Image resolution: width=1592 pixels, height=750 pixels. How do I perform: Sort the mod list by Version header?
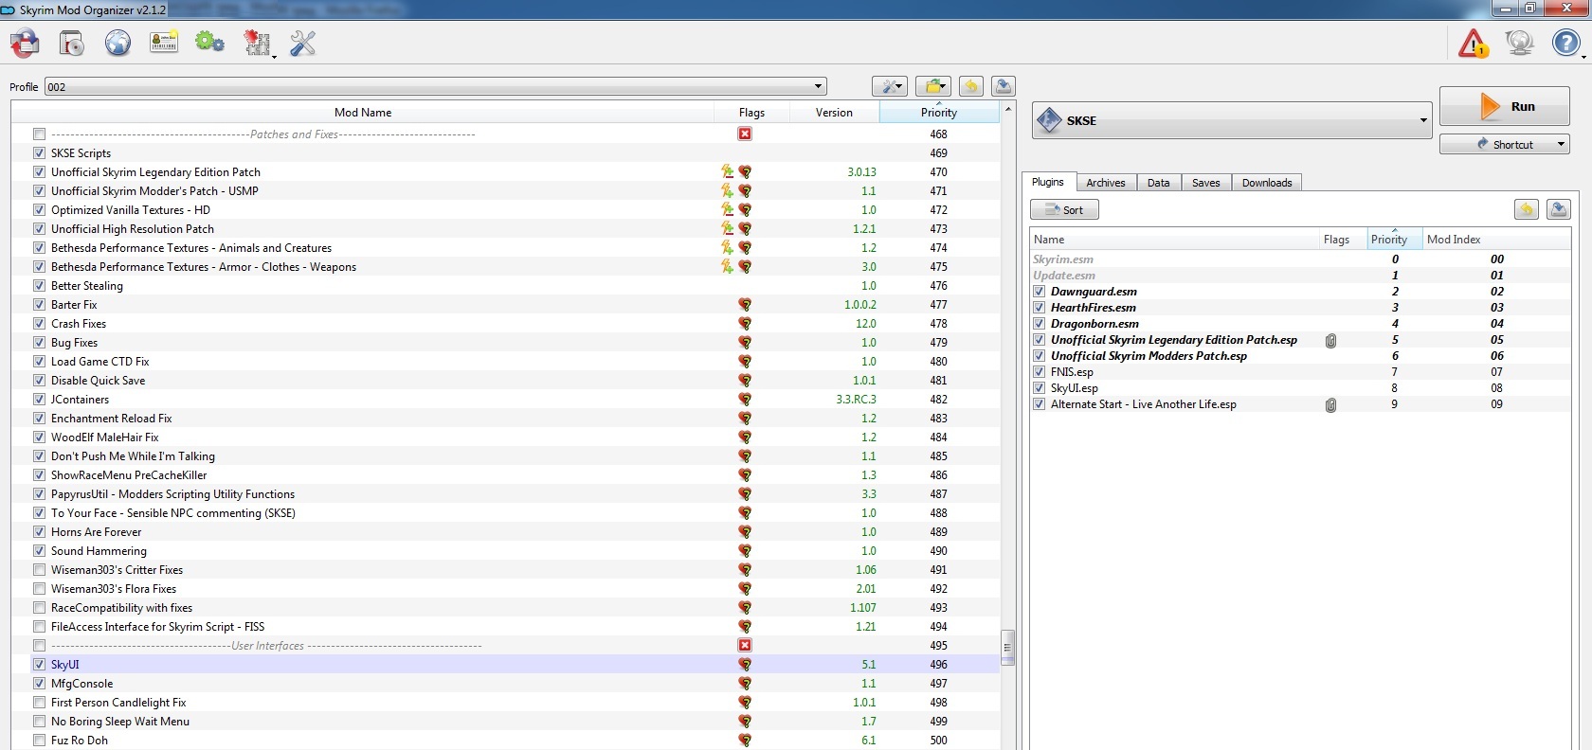834,112
